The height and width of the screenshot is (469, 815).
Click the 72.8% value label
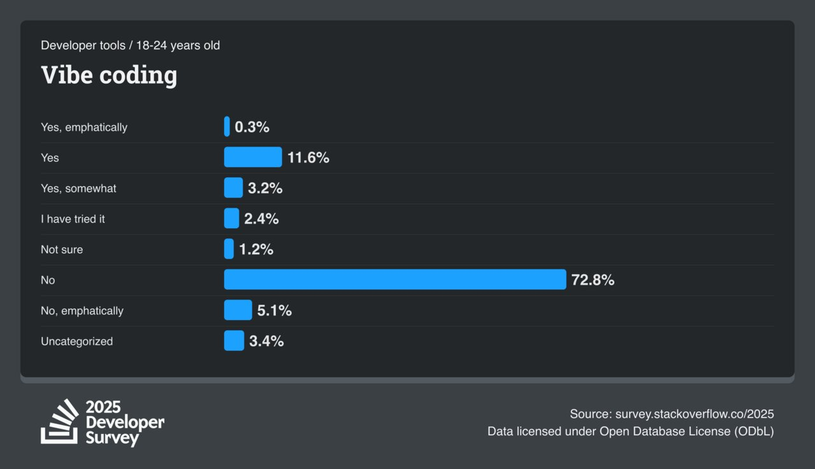(x=593, y=280)
